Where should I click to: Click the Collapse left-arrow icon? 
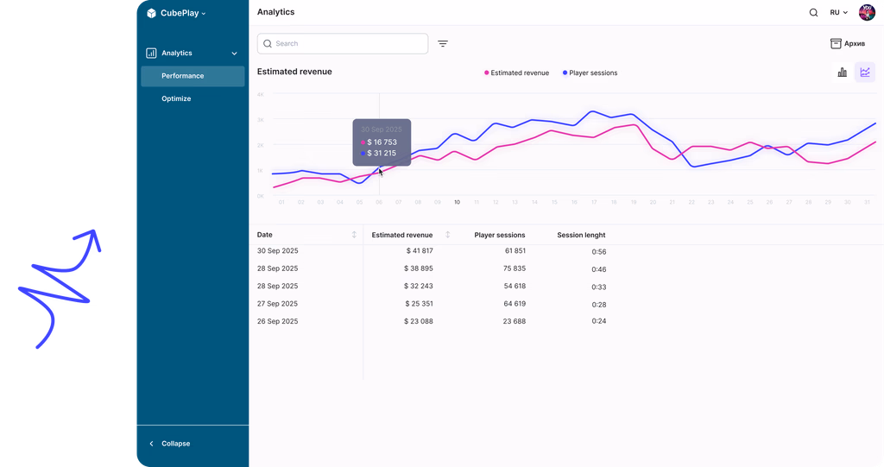tap(151, 444)
